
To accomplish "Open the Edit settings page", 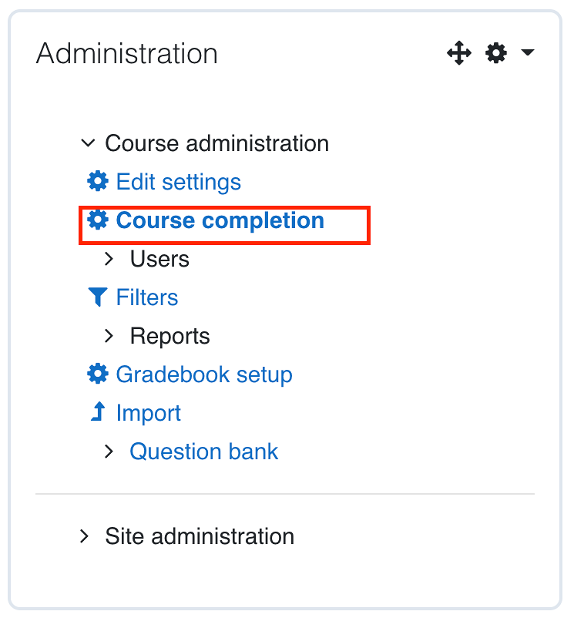I will coord(177,182).
